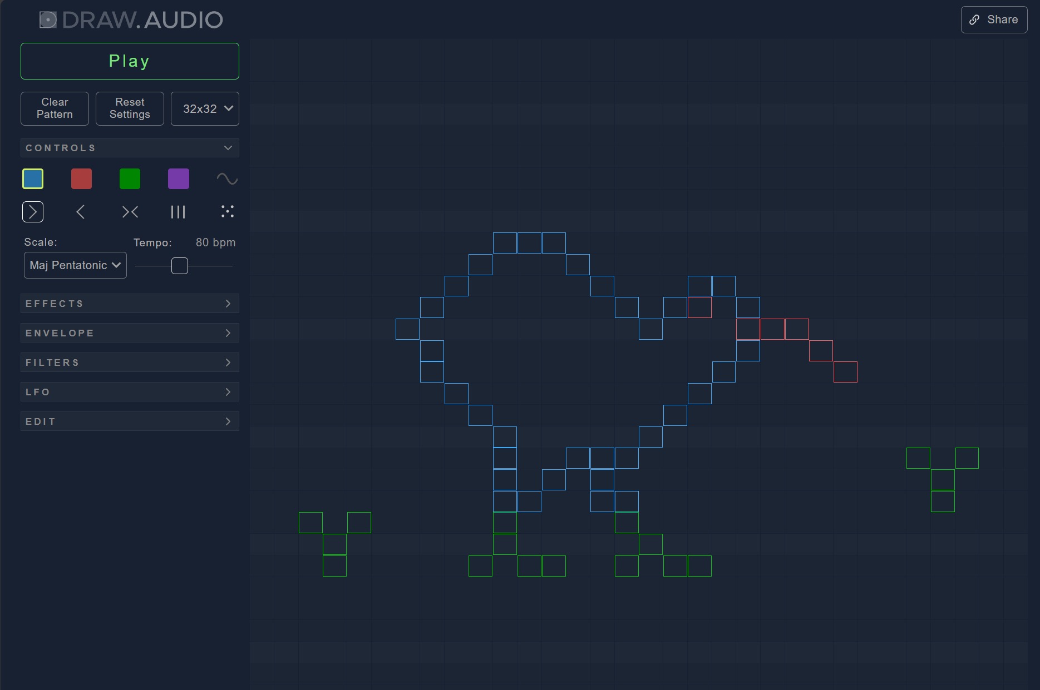Select the three vertical bars playback mode

178,212
